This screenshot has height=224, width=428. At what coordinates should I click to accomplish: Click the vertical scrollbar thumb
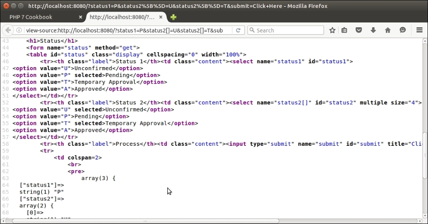click(x=425, y=155)
